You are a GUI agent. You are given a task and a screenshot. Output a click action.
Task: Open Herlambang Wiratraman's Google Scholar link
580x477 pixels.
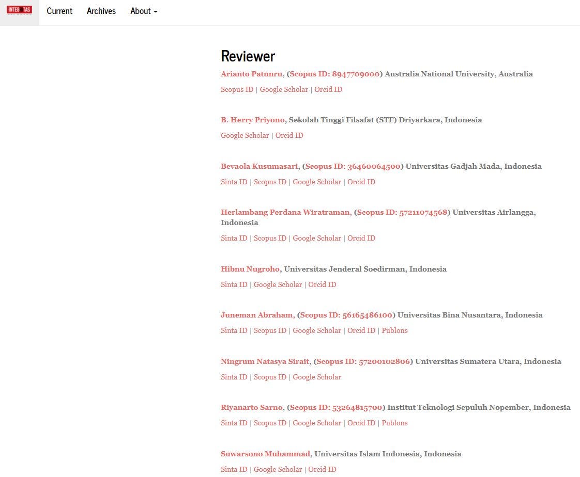[317, 239]
